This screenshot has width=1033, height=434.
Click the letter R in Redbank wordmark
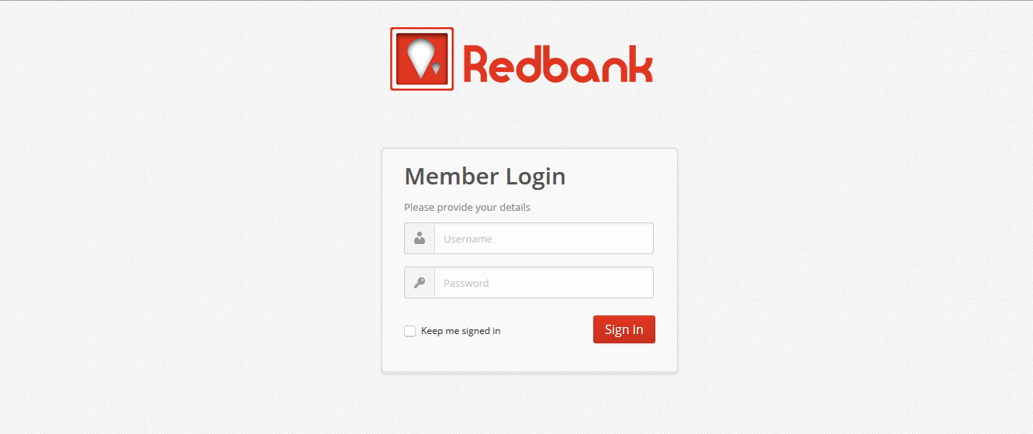pos(476,64)
